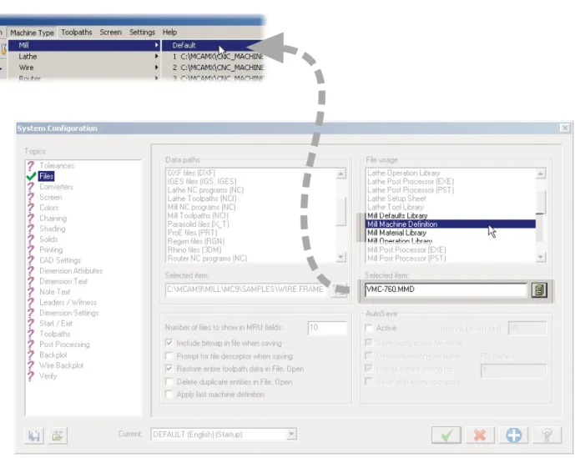Select Mill Material Library in File usage

pos(451,233)
